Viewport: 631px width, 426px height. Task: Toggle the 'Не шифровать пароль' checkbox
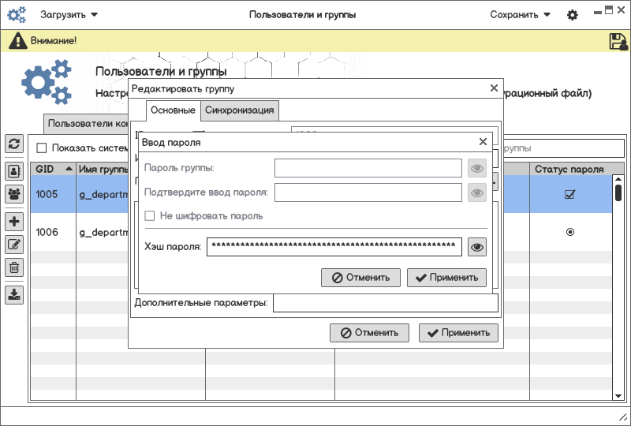150,216
